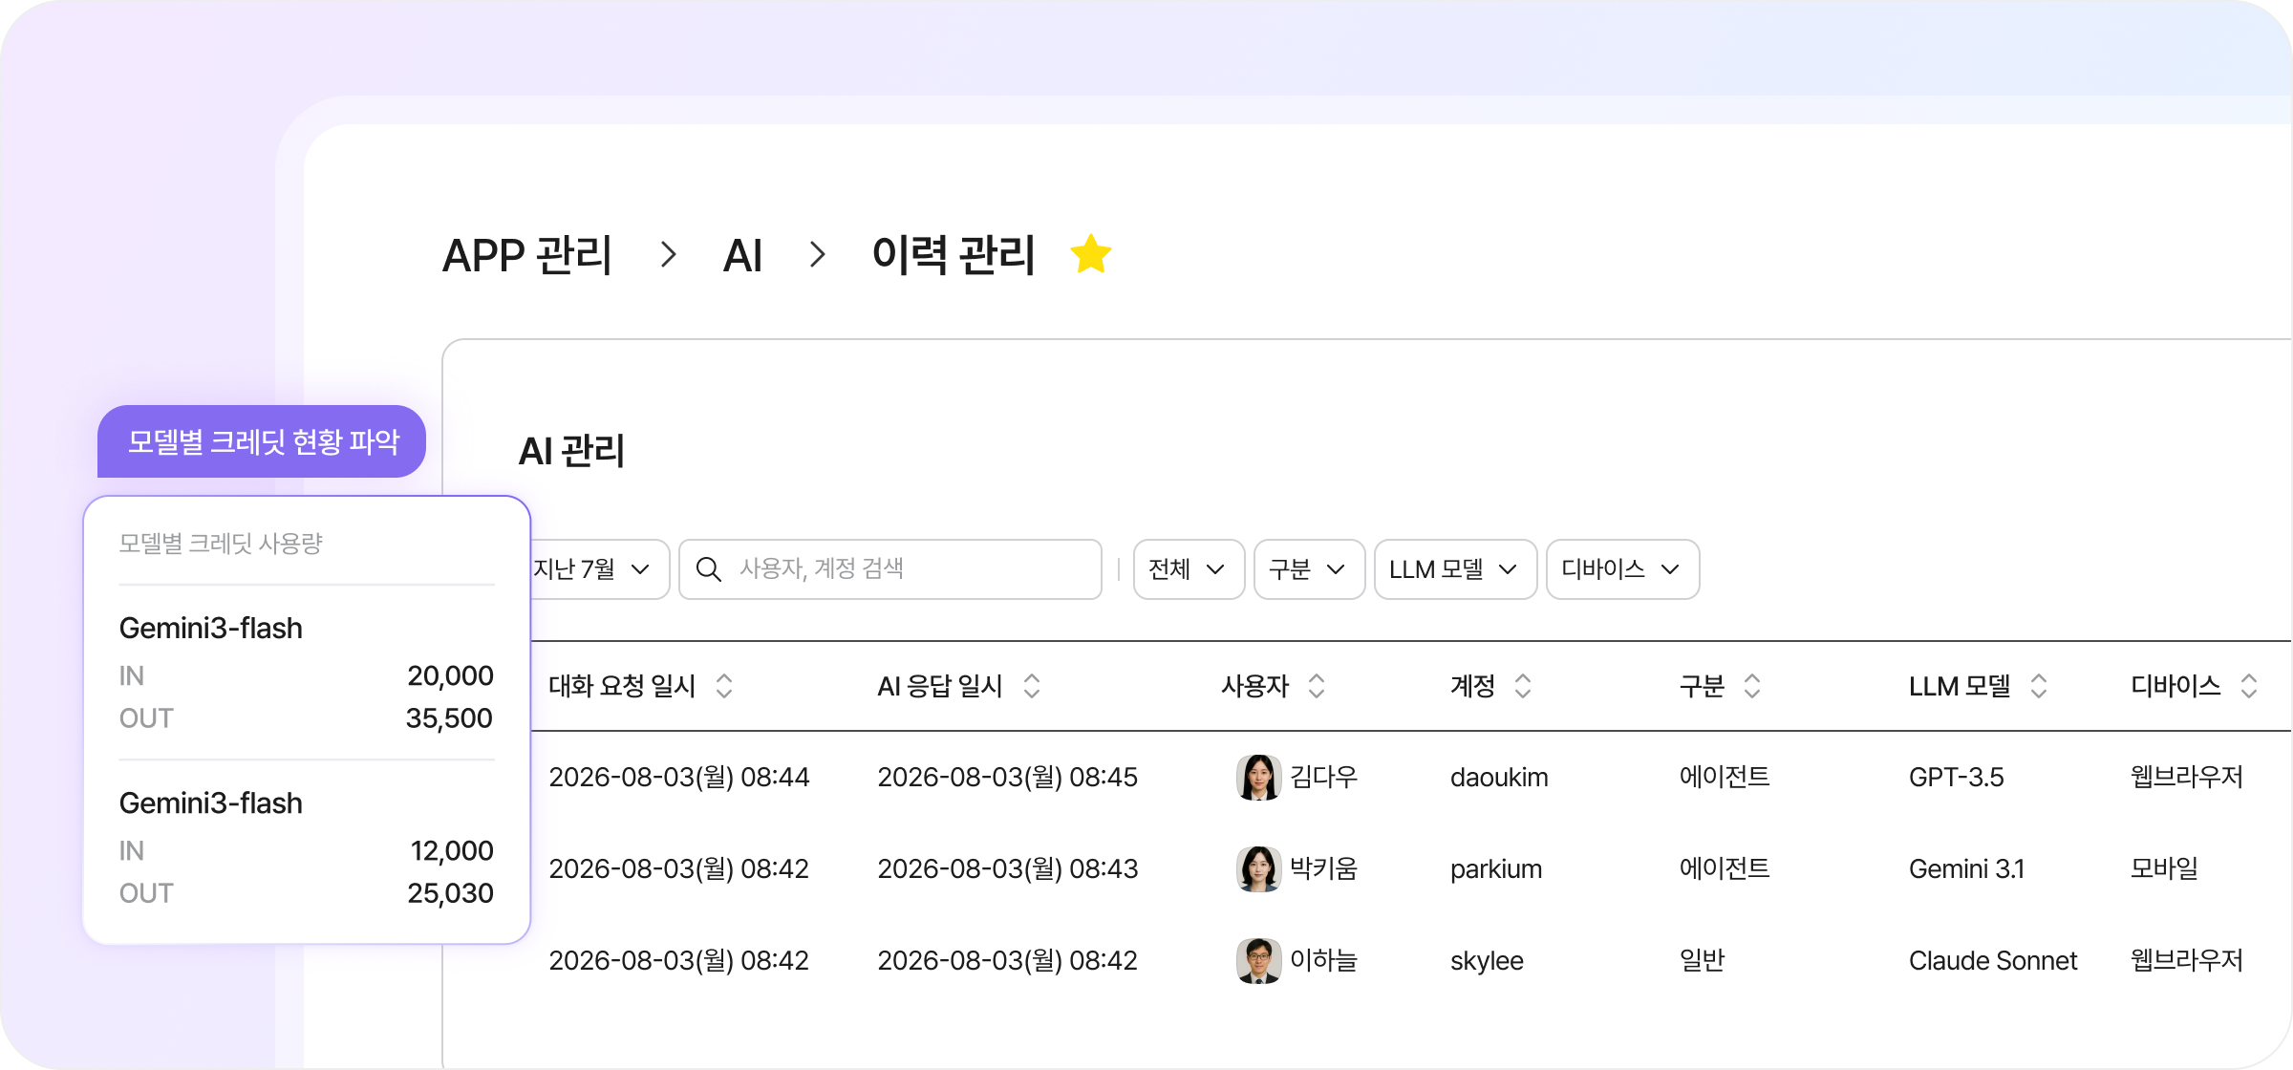Click 이력 관리 breadcrumb title

click(x=954, y=255)
